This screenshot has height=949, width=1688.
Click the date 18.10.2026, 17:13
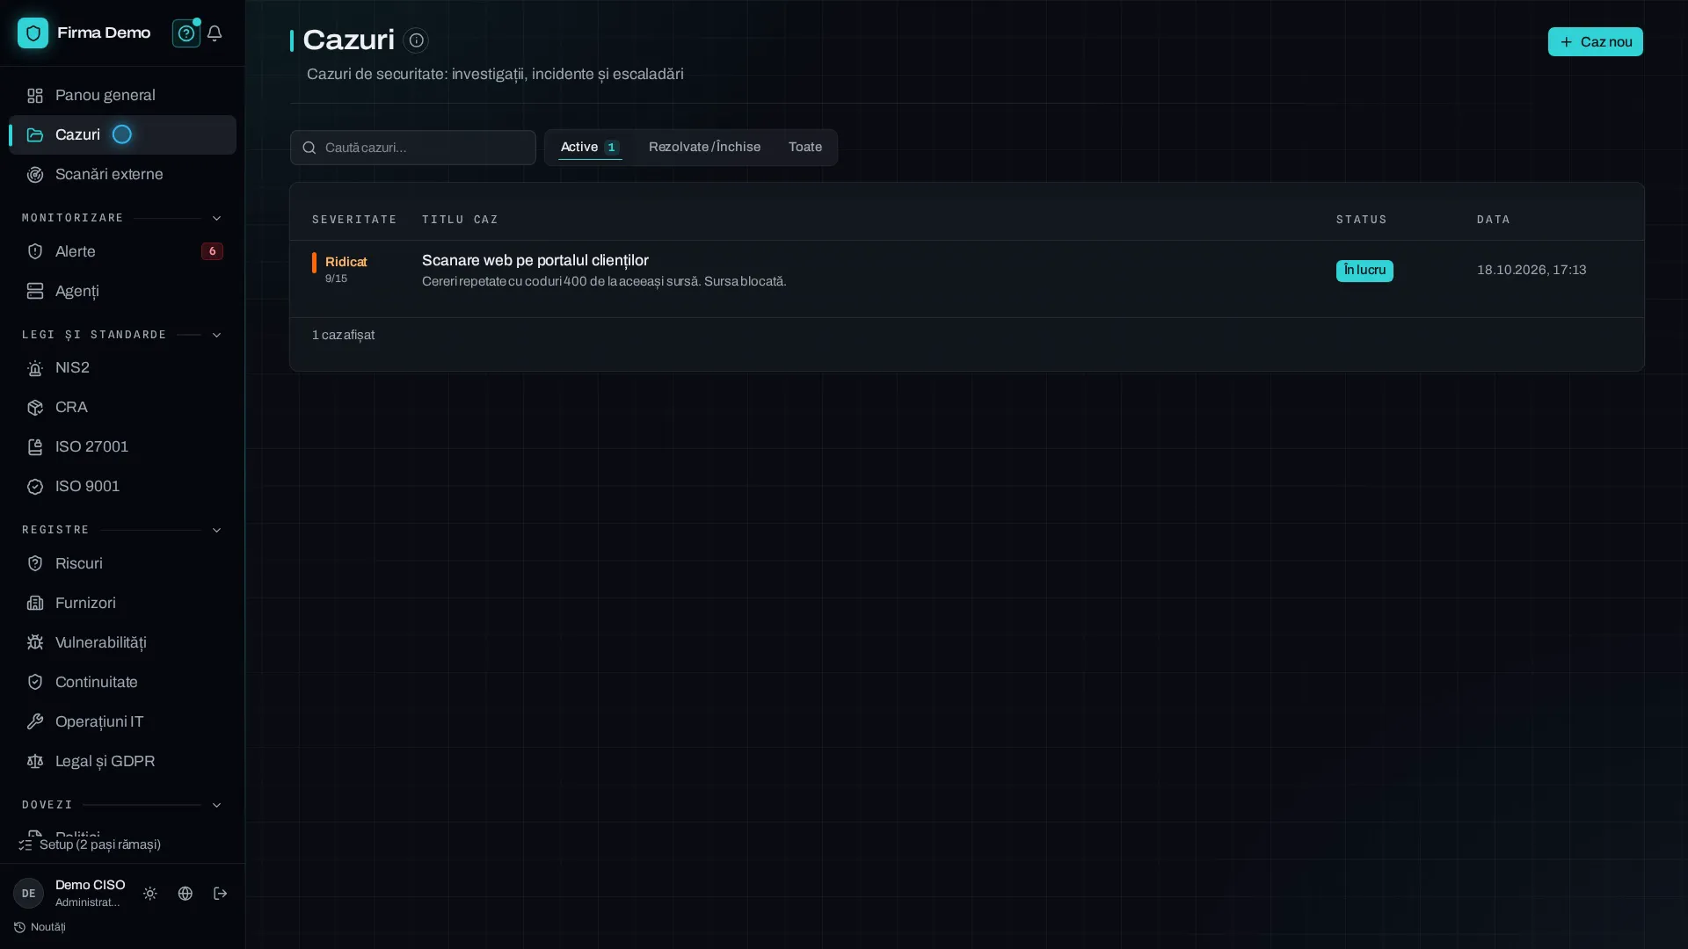click(x=1532, y=270)
